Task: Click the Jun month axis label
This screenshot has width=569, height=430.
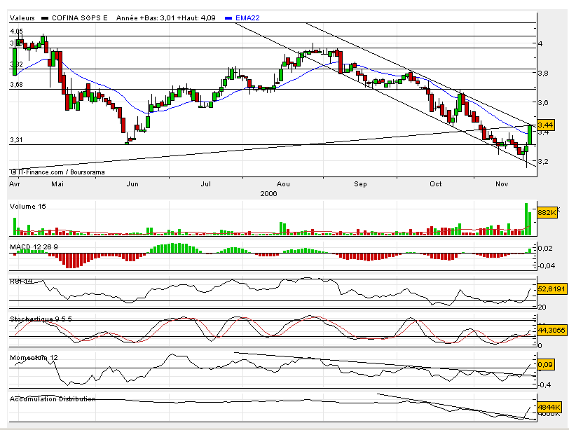Action: [132, 183]
